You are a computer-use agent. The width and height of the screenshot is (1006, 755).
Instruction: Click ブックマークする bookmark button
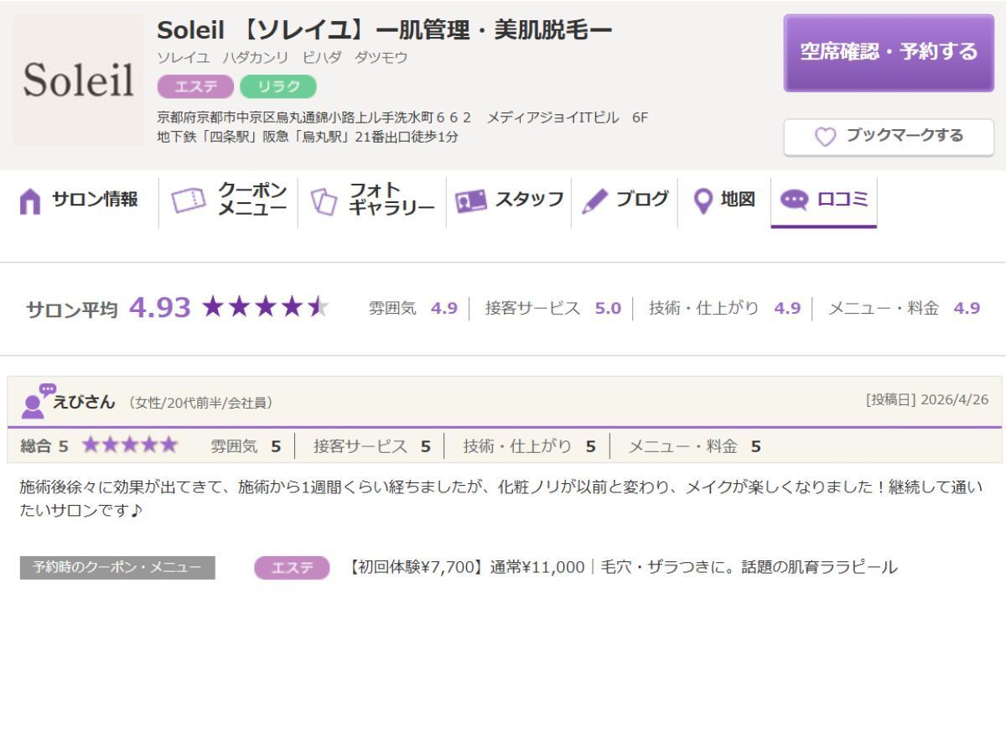(889, 137)
